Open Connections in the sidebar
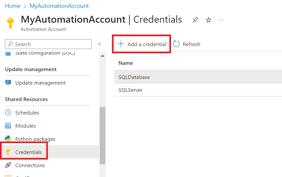282x177 pixels. 30,165
